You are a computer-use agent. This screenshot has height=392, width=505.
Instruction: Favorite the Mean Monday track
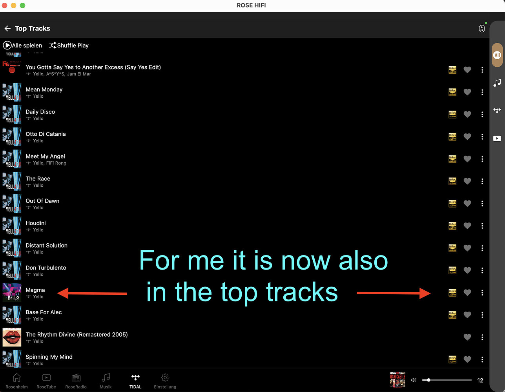pyautogui.click(x=467, y=92)
